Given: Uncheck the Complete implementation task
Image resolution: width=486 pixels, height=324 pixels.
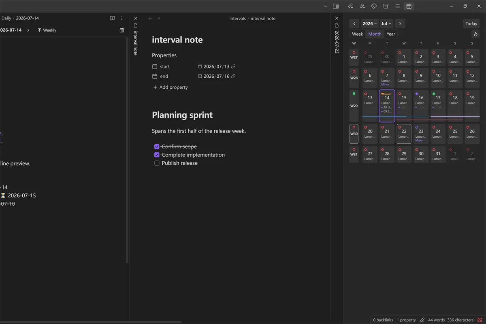Looking at the screenshot, I should [157, 155].
